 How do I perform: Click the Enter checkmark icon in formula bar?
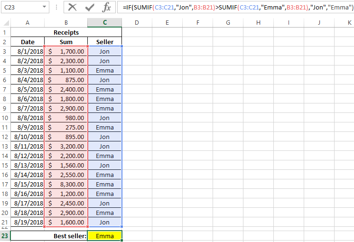coord(90,7)
